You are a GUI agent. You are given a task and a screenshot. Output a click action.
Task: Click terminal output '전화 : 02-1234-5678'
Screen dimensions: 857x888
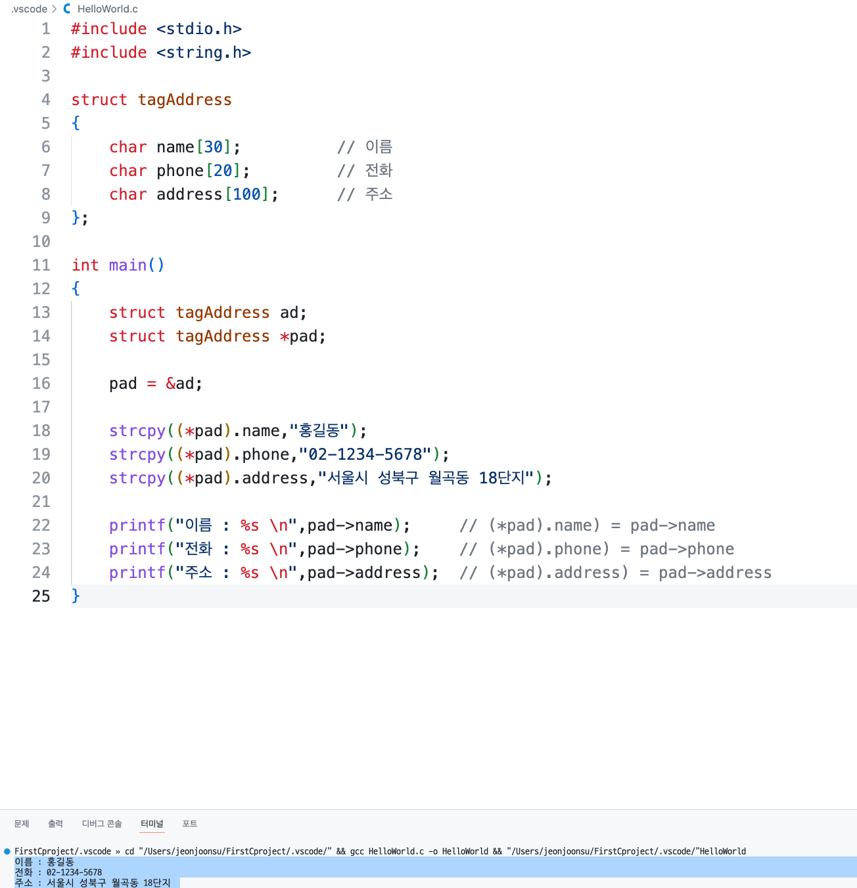coord(58,872)
